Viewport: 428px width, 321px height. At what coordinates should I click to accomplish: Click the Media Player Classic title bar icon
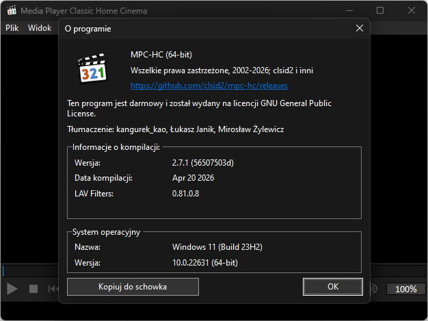tap(12, 11)
